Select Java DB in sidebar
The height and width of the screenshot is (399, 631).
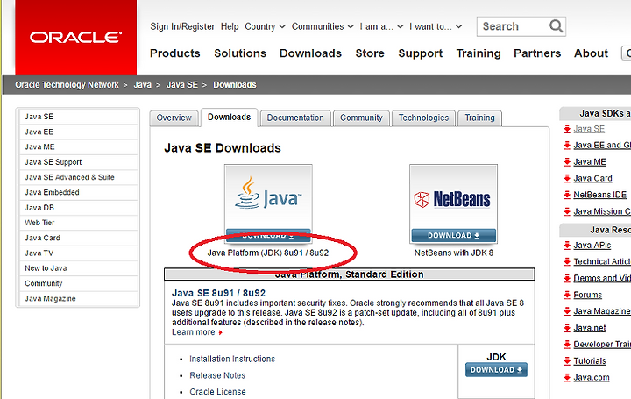78,208
